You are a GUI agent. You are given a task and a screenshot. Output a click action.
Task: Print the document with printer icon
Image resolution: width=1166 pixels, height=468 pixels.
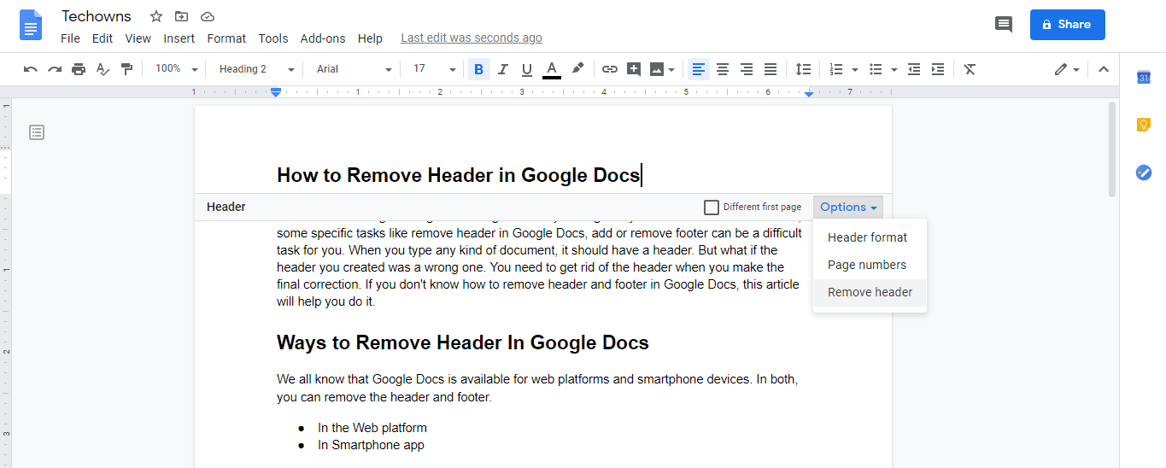(x=79, y=69)
